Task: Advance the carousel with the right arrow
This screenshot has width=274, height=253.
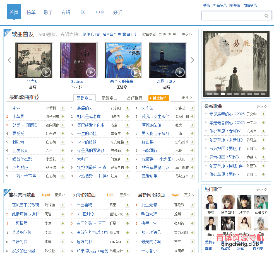Action: pos(193,60)
